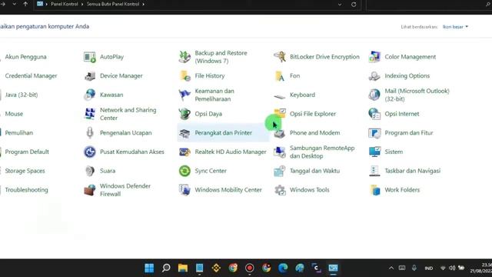The width and height of the screenshot is (492, 277).
Task: Open Mail (Microsoft Outlook) icon
Action: tap(374, 95)
